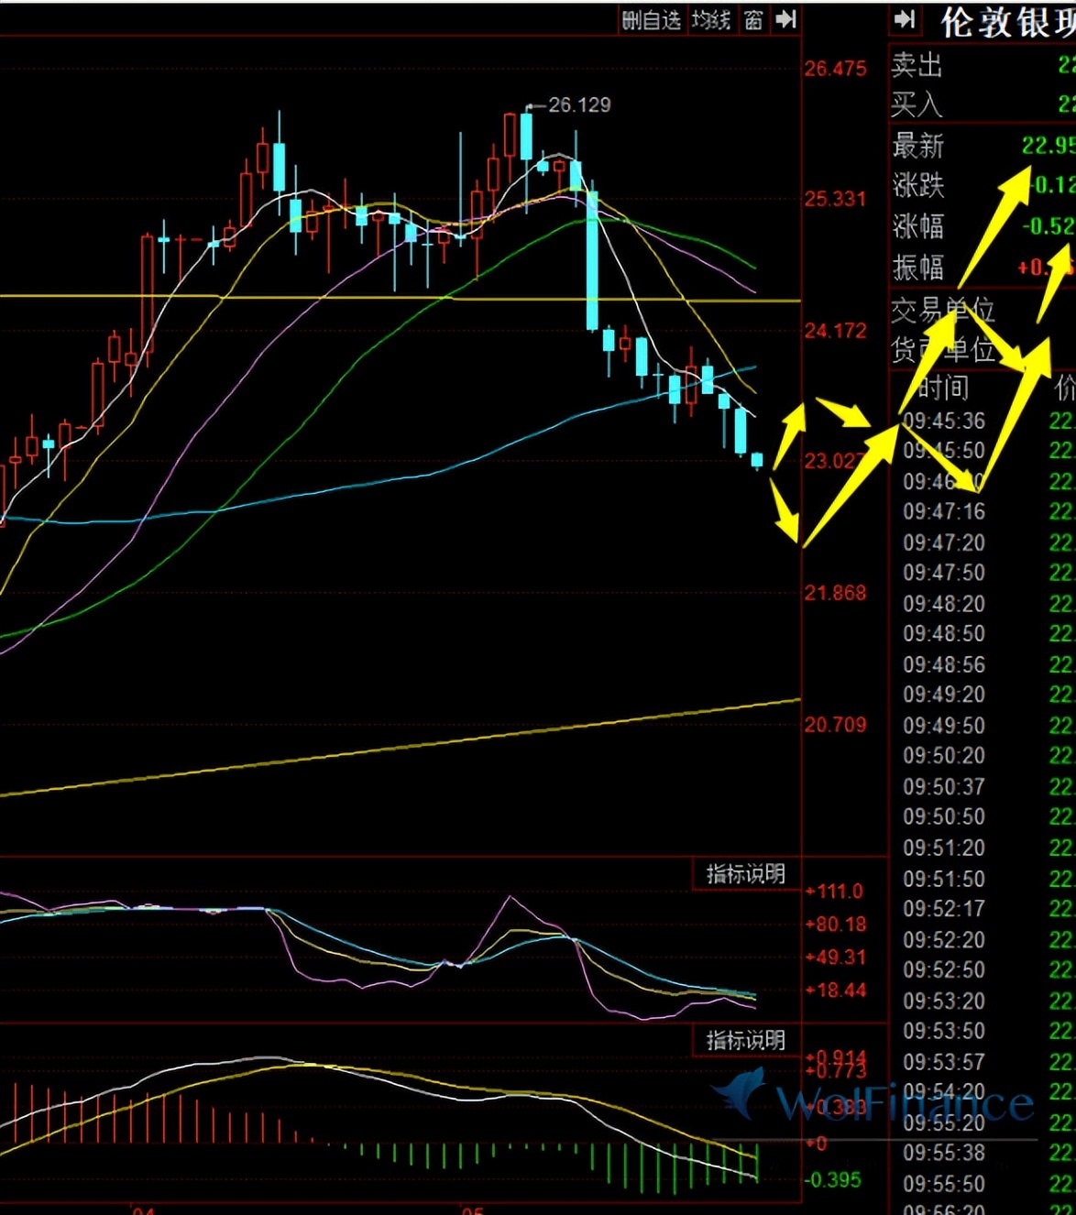Click the 伦敦银现 instrument title
1076x1215 pixels.
(x=1006, y=23)
